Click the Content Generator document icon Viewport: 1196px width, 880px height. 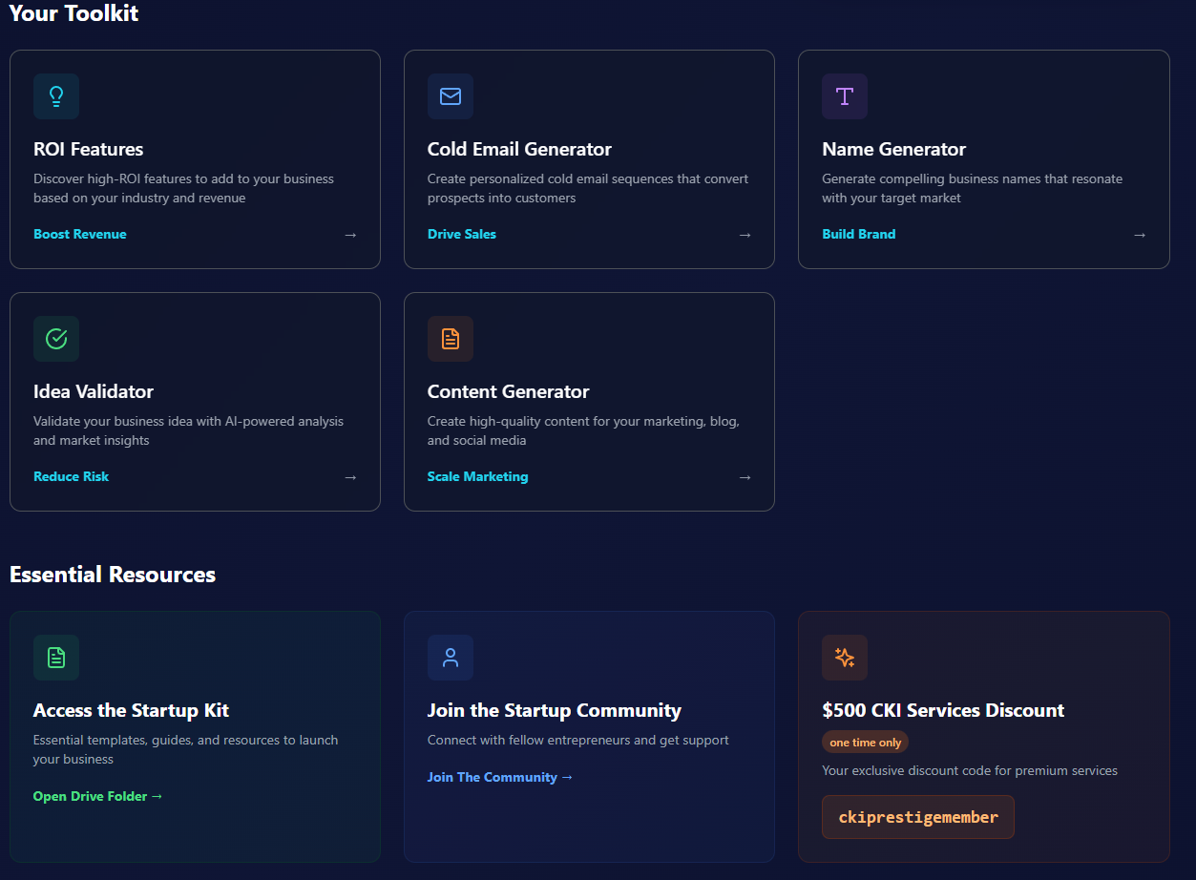pyautogui.click(x=450, y=339)
